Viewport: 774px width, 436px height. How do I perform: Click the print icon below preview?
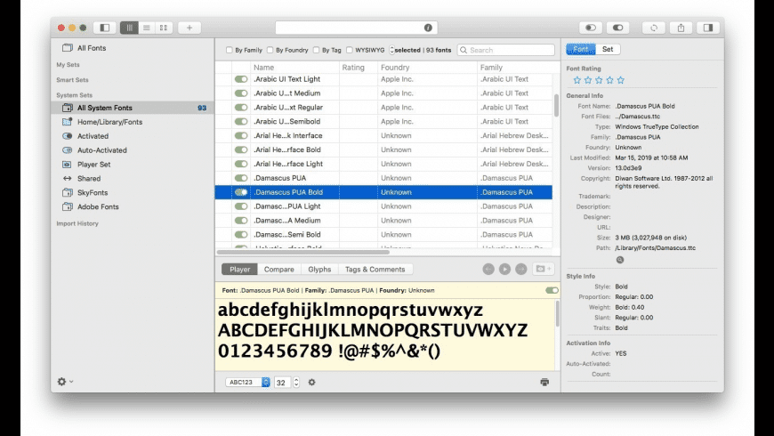tap(544, 382)
